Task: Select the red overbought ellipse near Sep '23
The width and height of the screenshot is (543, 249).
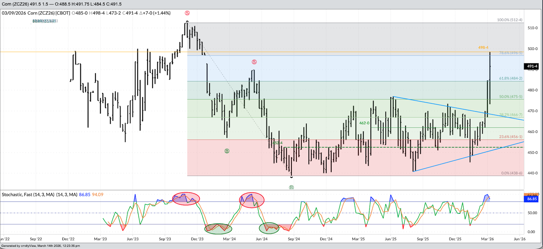Action: pyautogui.click(x=186, y=199)
